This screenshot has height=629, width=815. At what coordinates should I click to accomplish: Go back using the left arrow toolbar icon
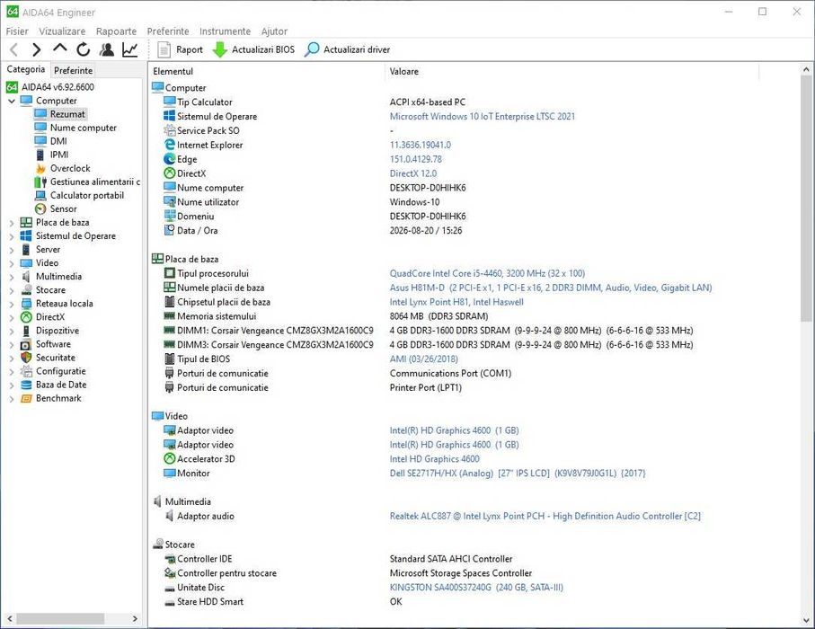[x=14, y=50]
